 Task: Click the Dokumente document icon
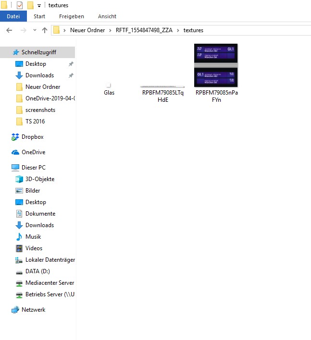(19, 214)
